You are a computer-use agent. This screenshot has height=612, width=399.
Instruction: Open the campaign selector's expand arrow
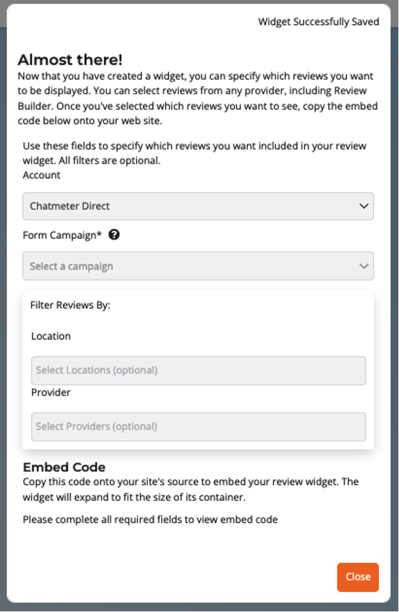click(x=364, y=266)
